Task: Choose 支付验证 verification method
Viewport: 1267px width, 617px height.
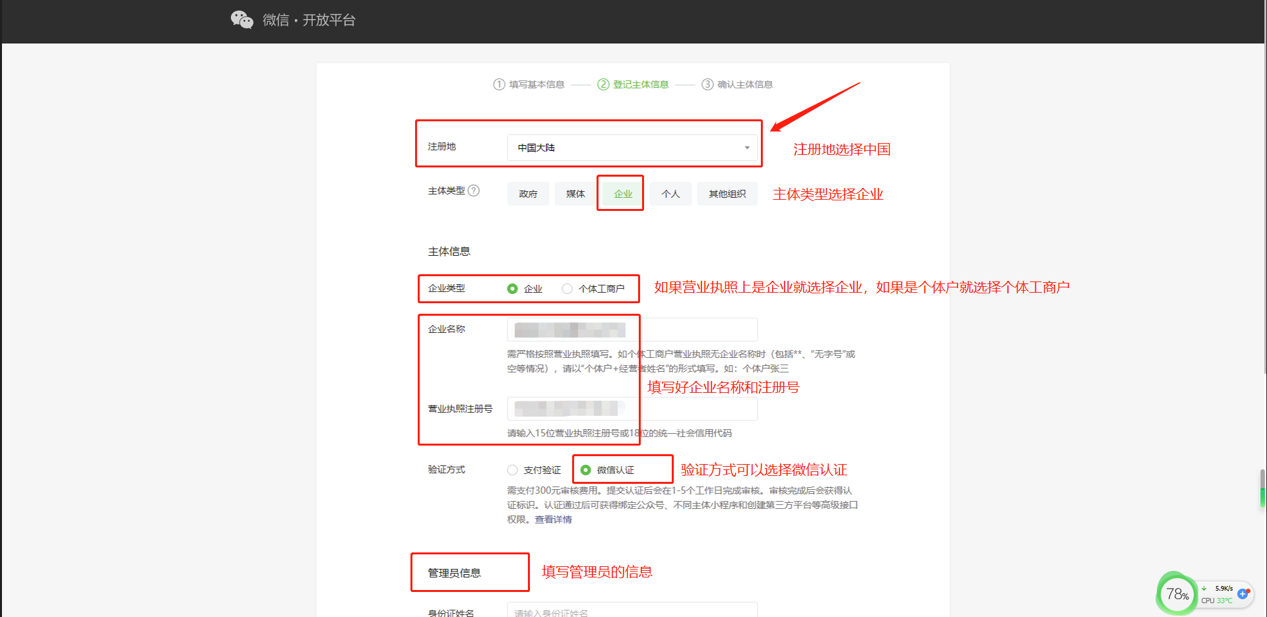Action: [512, 470]
